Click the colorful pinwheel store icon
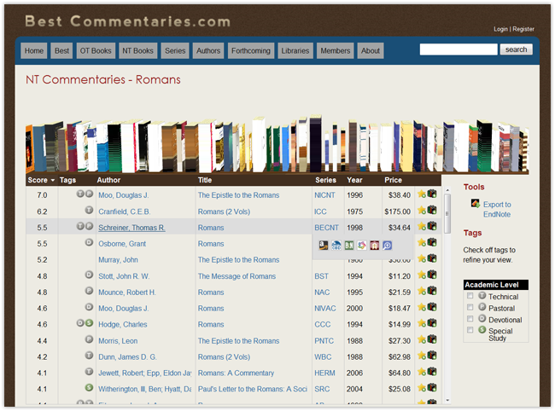The width and height of the screenshot is (555, 411). [x=362, y=246]
